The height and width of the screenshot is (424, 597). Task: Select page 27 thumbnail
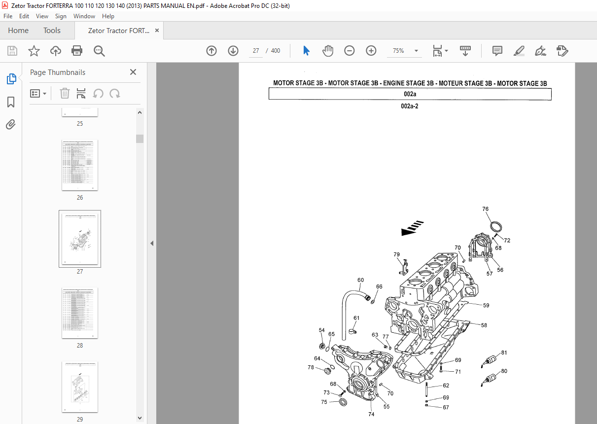[80, 239]
